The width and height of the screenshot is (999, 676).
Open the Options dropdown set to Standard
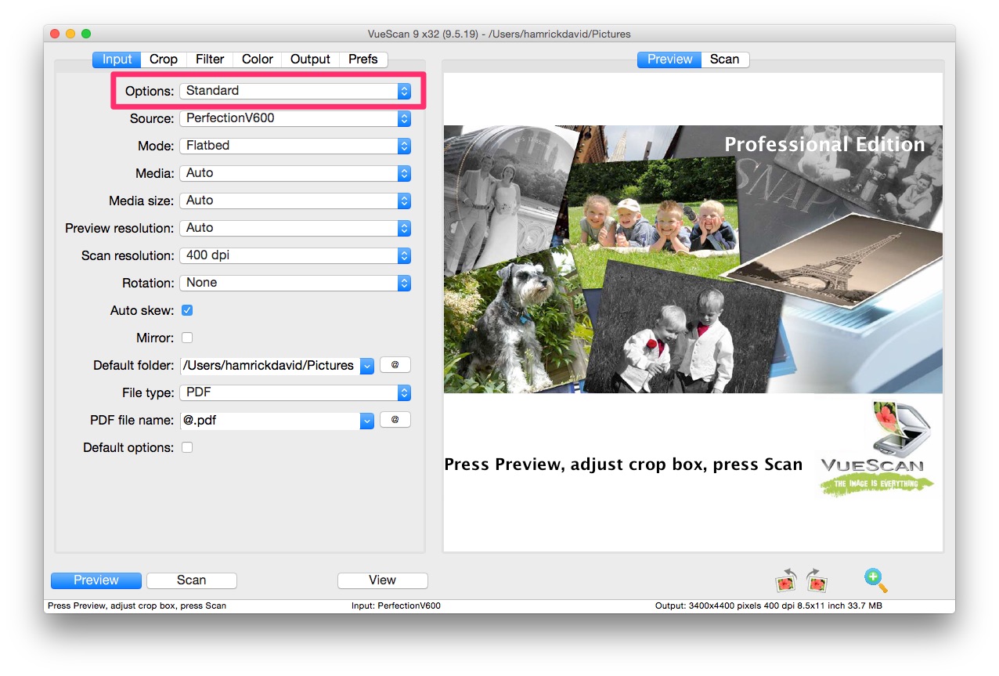(x=295, y=91)
